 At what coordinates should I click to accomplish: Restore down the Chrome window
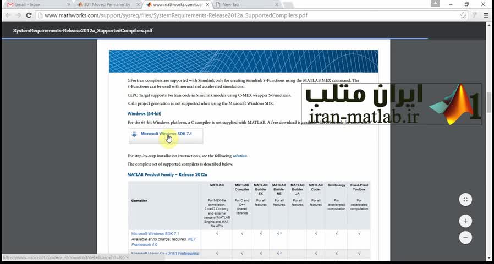click(x=466, y=4)
